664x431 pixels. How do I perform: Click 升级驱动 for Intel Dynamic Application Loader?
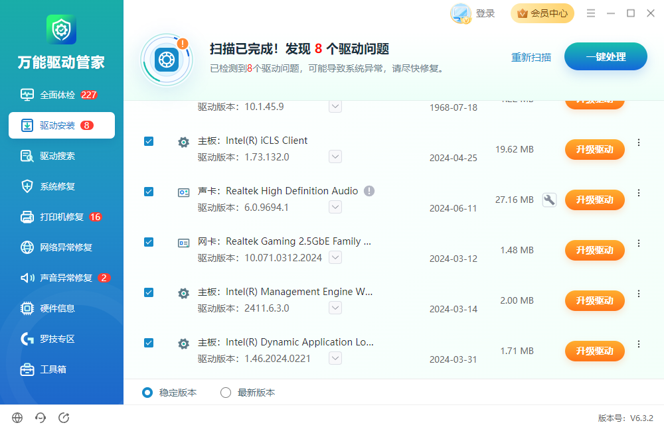pyautogui.click(x=594, y=351)
